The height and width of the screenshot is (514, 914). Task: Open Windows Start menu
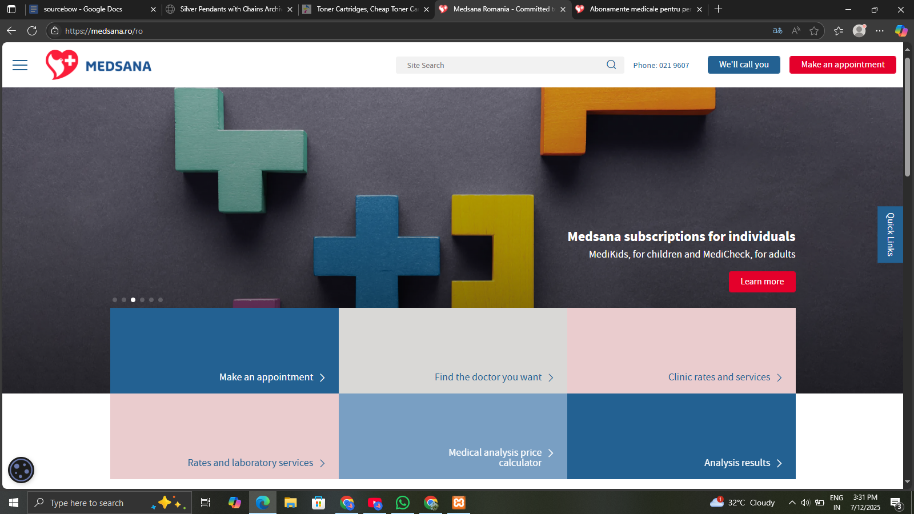pos(14,503)
